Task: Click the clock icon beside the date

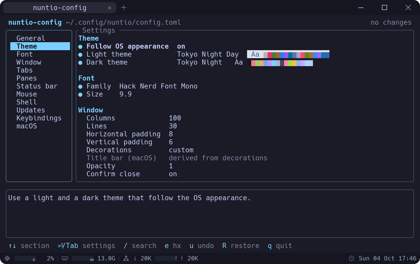Action: [x=352, y=258]
